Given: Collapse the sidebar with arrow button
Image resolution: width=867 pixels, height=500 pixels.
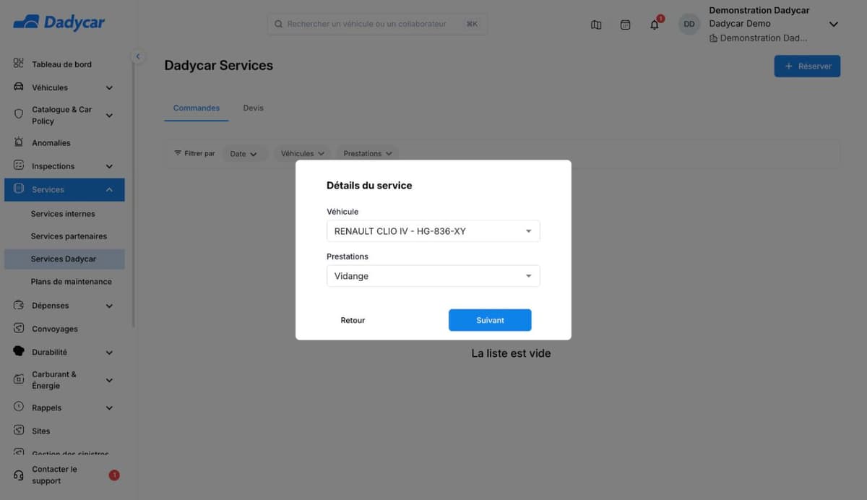Looking at the screenshot, I should (x=137, y=56).
